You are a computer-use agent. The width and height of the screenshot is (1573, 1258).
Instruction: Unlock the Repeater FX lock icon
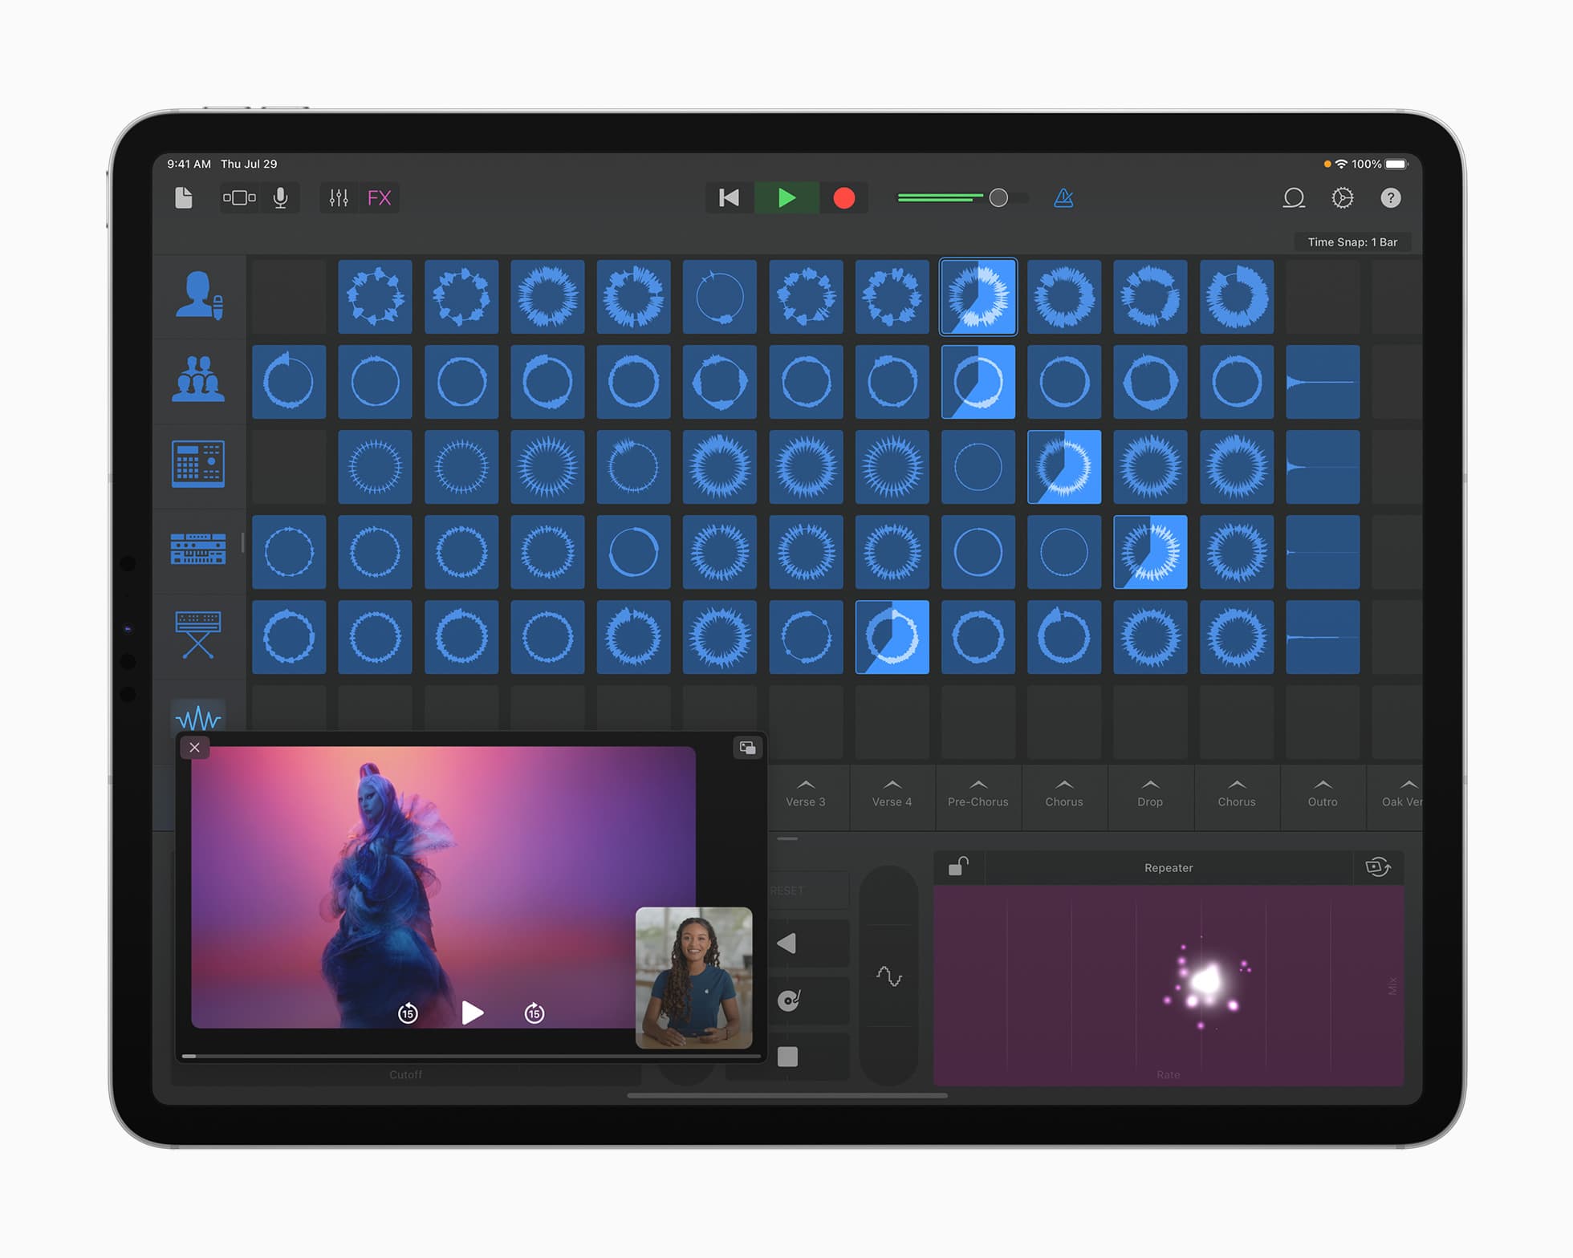pos(958,867)
